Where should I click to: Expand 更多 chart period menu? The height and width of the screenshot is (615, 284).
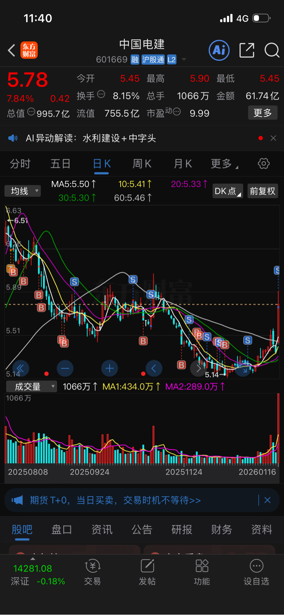click(224, 163)
